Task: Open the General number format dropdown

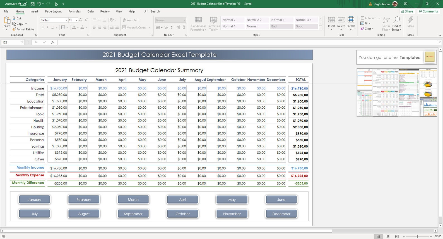Action: [x=184, y=20]
